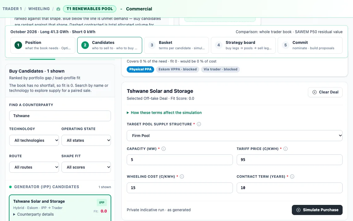Click the Contract Term (Years) field
Image resolution: width=353 pixels, height=221 pixels.
point(290,188)
